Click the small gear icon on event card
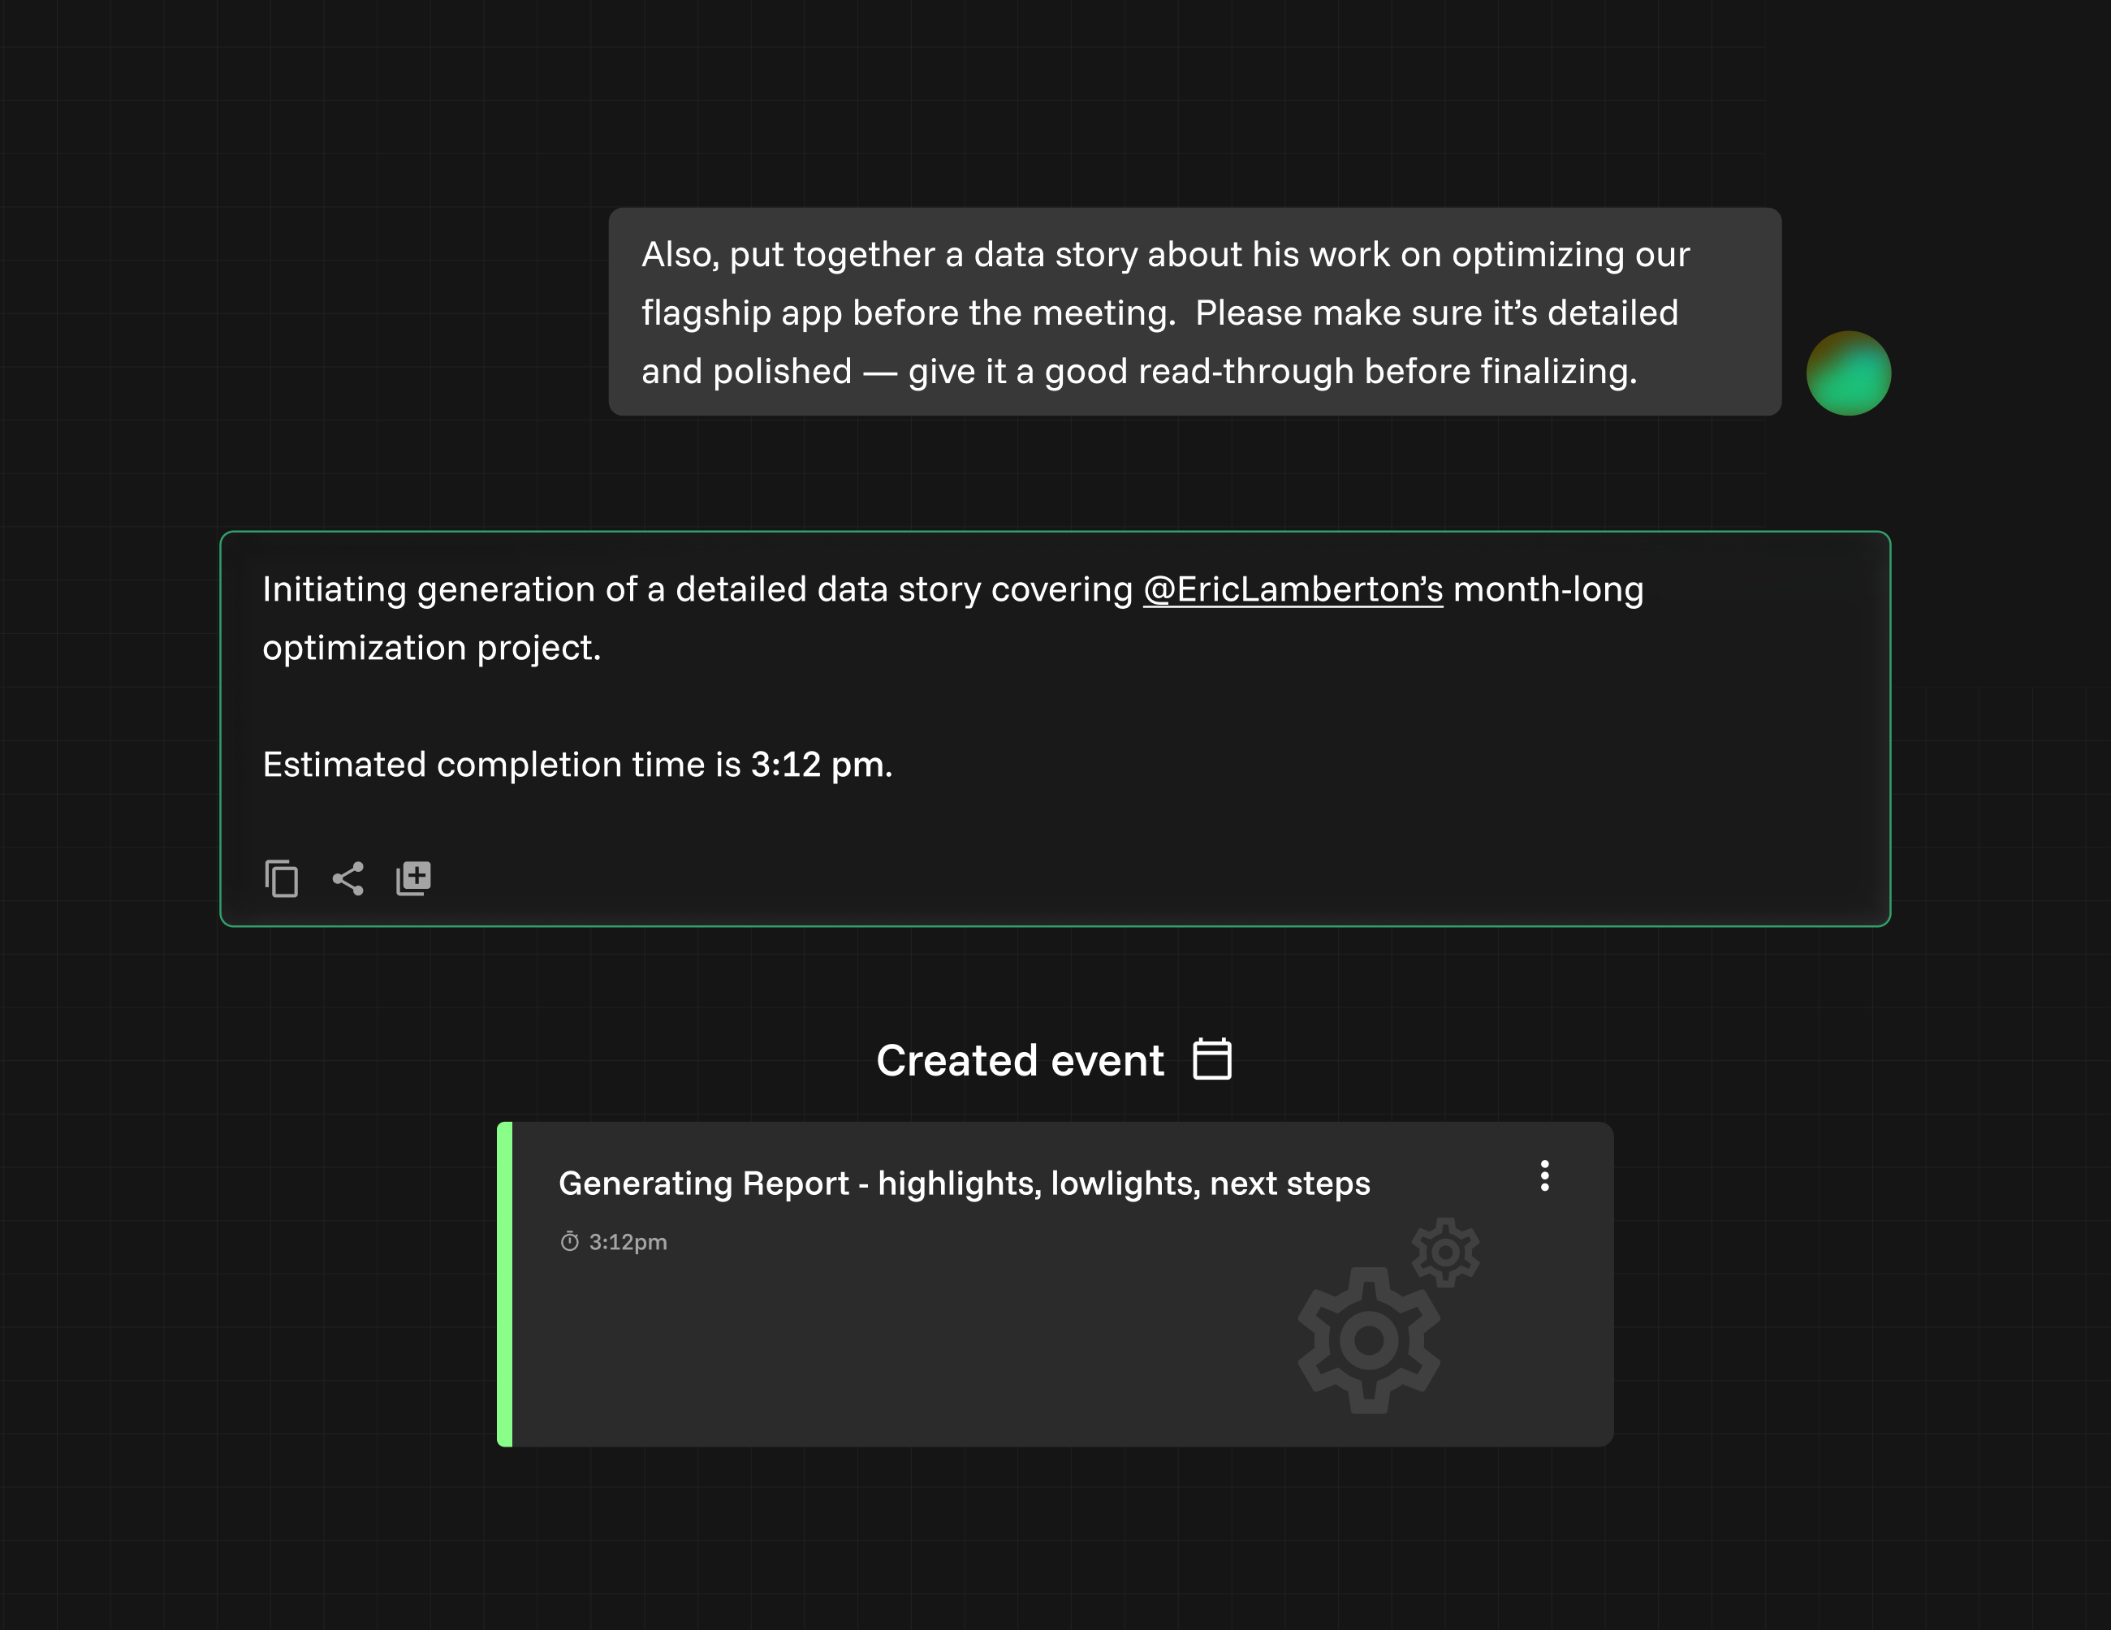 [1445, 1253]
